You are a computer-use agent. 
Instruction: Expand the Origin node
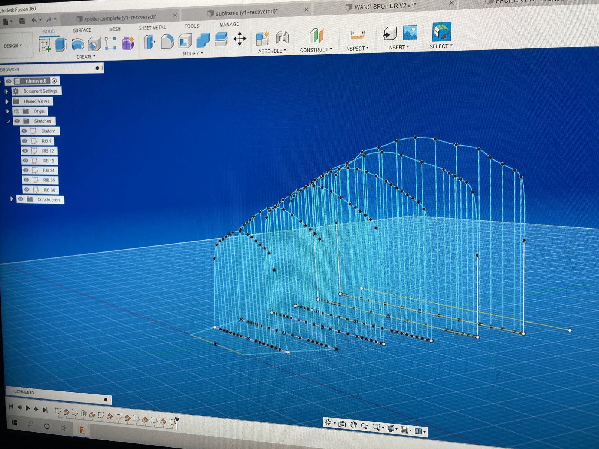pyautogui.click(x=7, y=112)
